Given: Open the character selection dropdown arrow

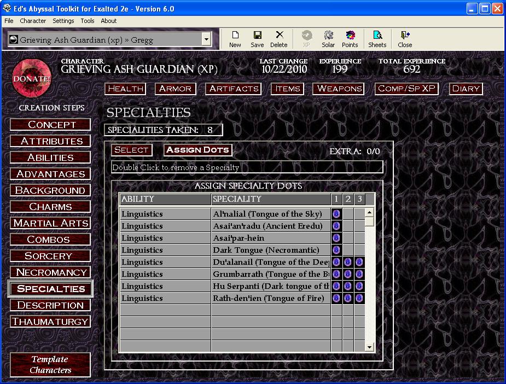Looking at the screenshot, I should coord(206,39).
